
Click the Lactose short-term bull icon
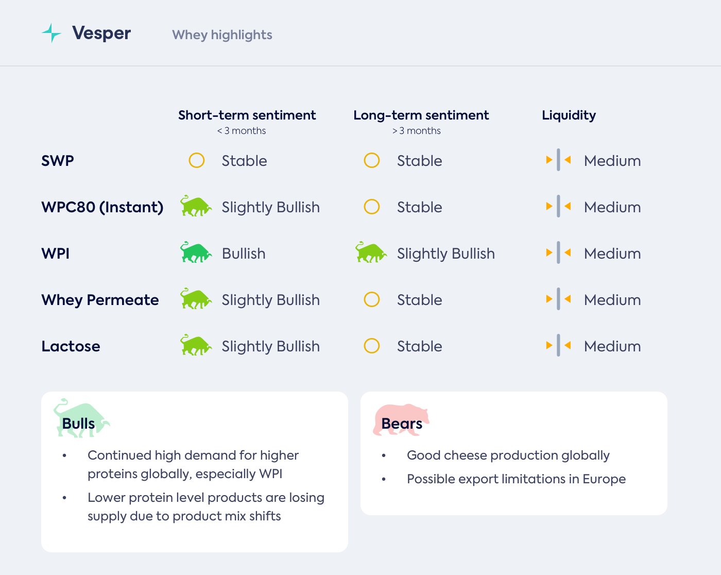point(196,346)
